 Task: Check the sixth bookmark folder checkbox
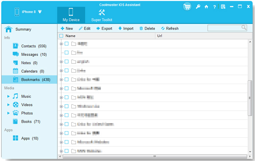point(67,88)
